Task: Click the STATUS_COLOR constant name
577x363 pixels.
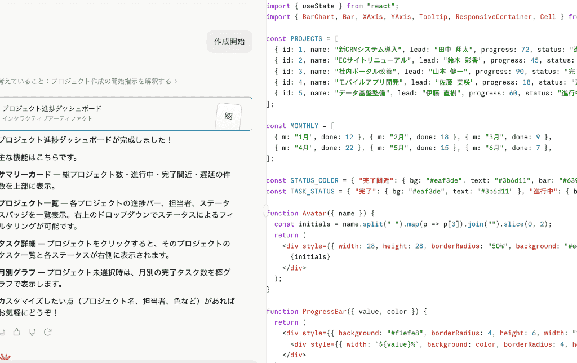Action: click(314, 181)
